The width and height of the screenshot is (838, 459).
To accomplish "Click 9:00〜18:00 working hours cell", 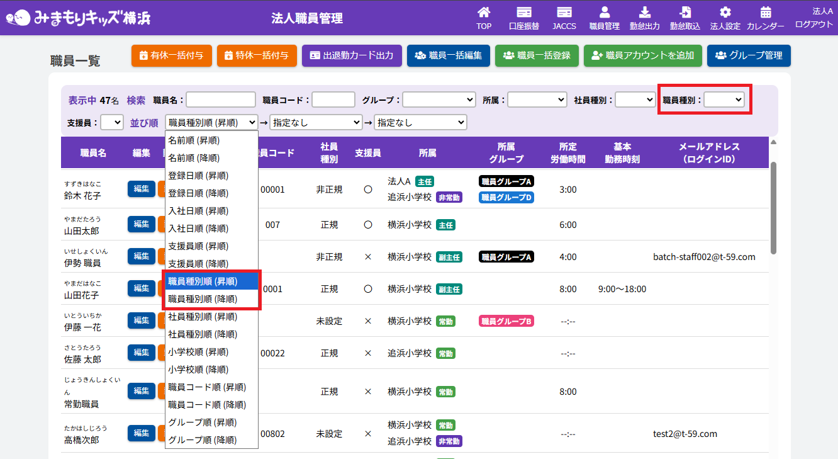I will pyautogui.click(x=622, y=289).
